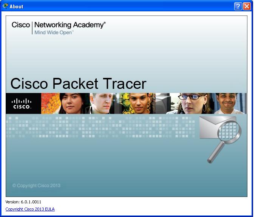Click the white Cisco logo on black
258x217 pixels.
pos(22,104)
